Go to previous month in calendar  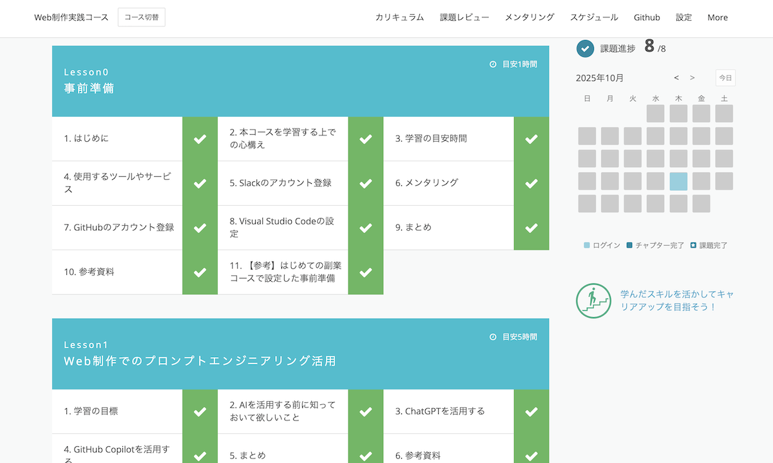(676, 78)
